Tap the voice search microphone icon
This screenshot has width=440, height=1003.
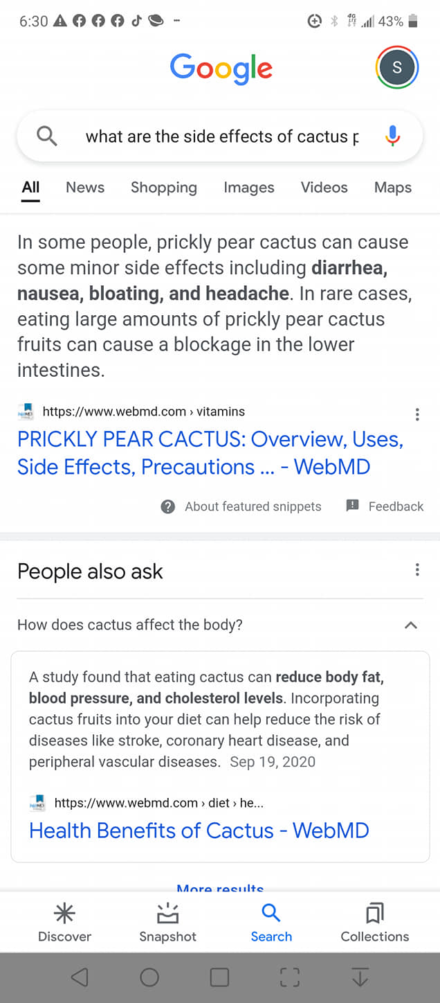pyautogui.click(x=392, y=136)
